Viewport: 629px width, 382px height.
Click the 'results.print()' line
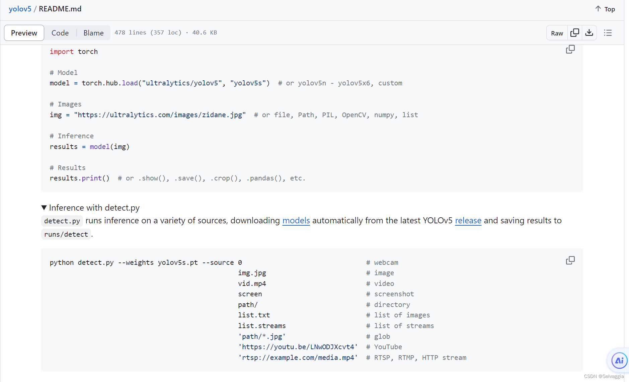[x=80, y=178]
